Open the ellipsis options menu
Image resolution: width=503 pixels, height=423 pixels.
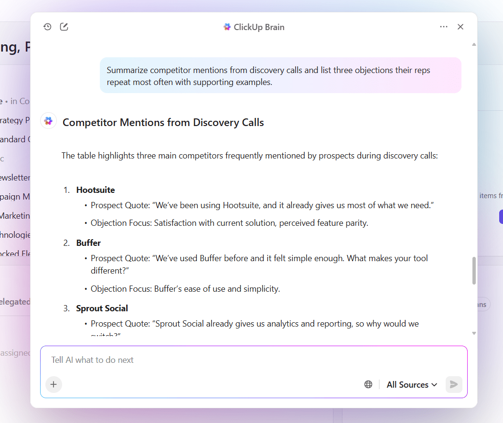pyautogui.click(x=443, y=27)
